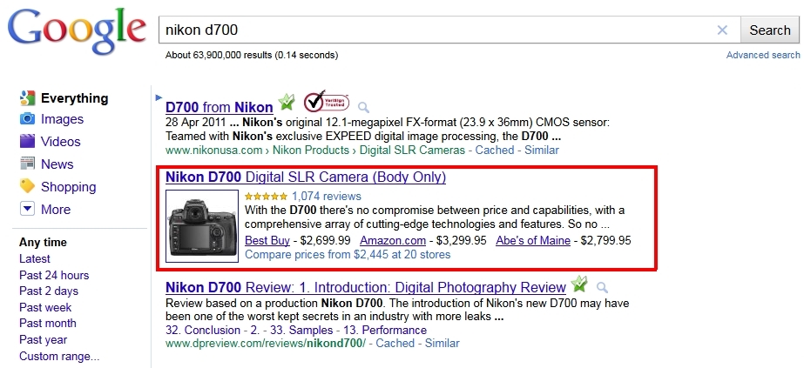Click Best Buy price $2,699.99
The image size is (804, 368).
point(326,241)
